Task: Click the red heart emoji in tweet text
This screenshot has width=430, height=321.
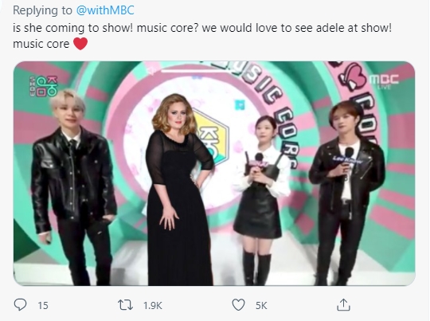Action: (80, 44)
